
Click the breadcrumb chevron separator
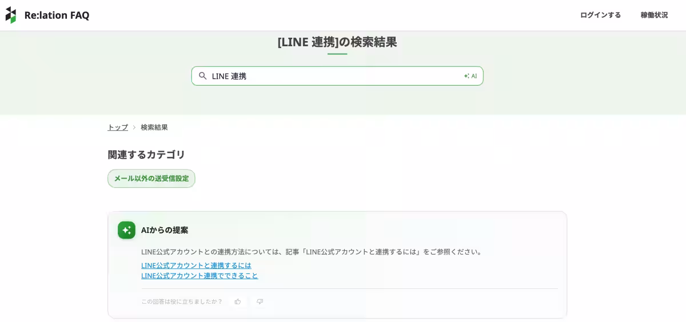pos(134,127)
